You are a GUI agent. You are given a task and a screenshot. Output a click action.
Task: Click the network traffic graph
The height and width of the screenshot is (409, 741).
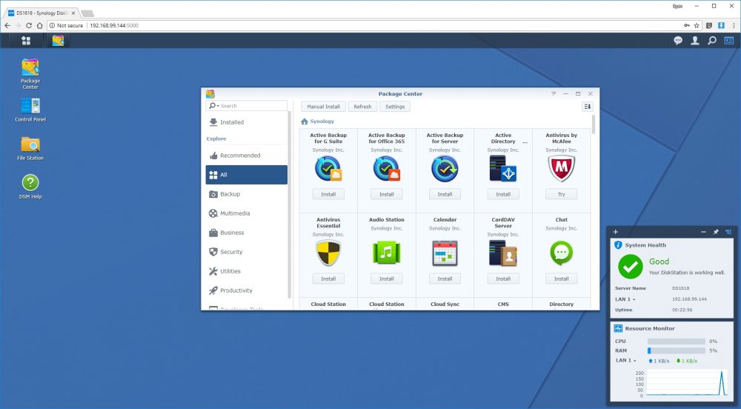pos(687,382)
